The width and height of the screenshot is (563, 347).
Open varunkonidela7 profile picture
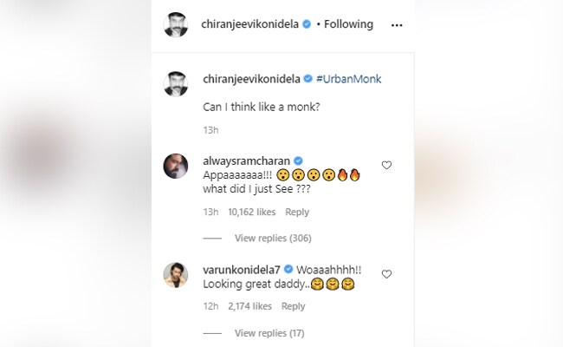176,275
